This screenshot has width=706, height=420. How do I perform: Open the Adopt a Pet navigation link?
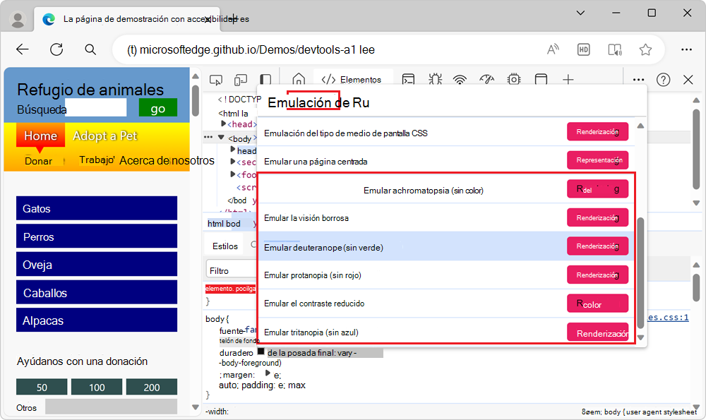(x=105, y=136)
